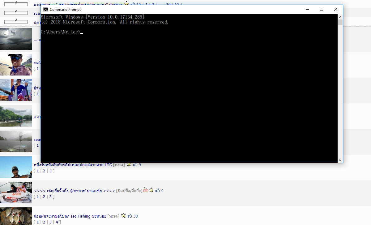This screenshot has height=225, width=371.
Task: Click the Command Prompt vertical scrollbar thumb
Action: [340, 22]
